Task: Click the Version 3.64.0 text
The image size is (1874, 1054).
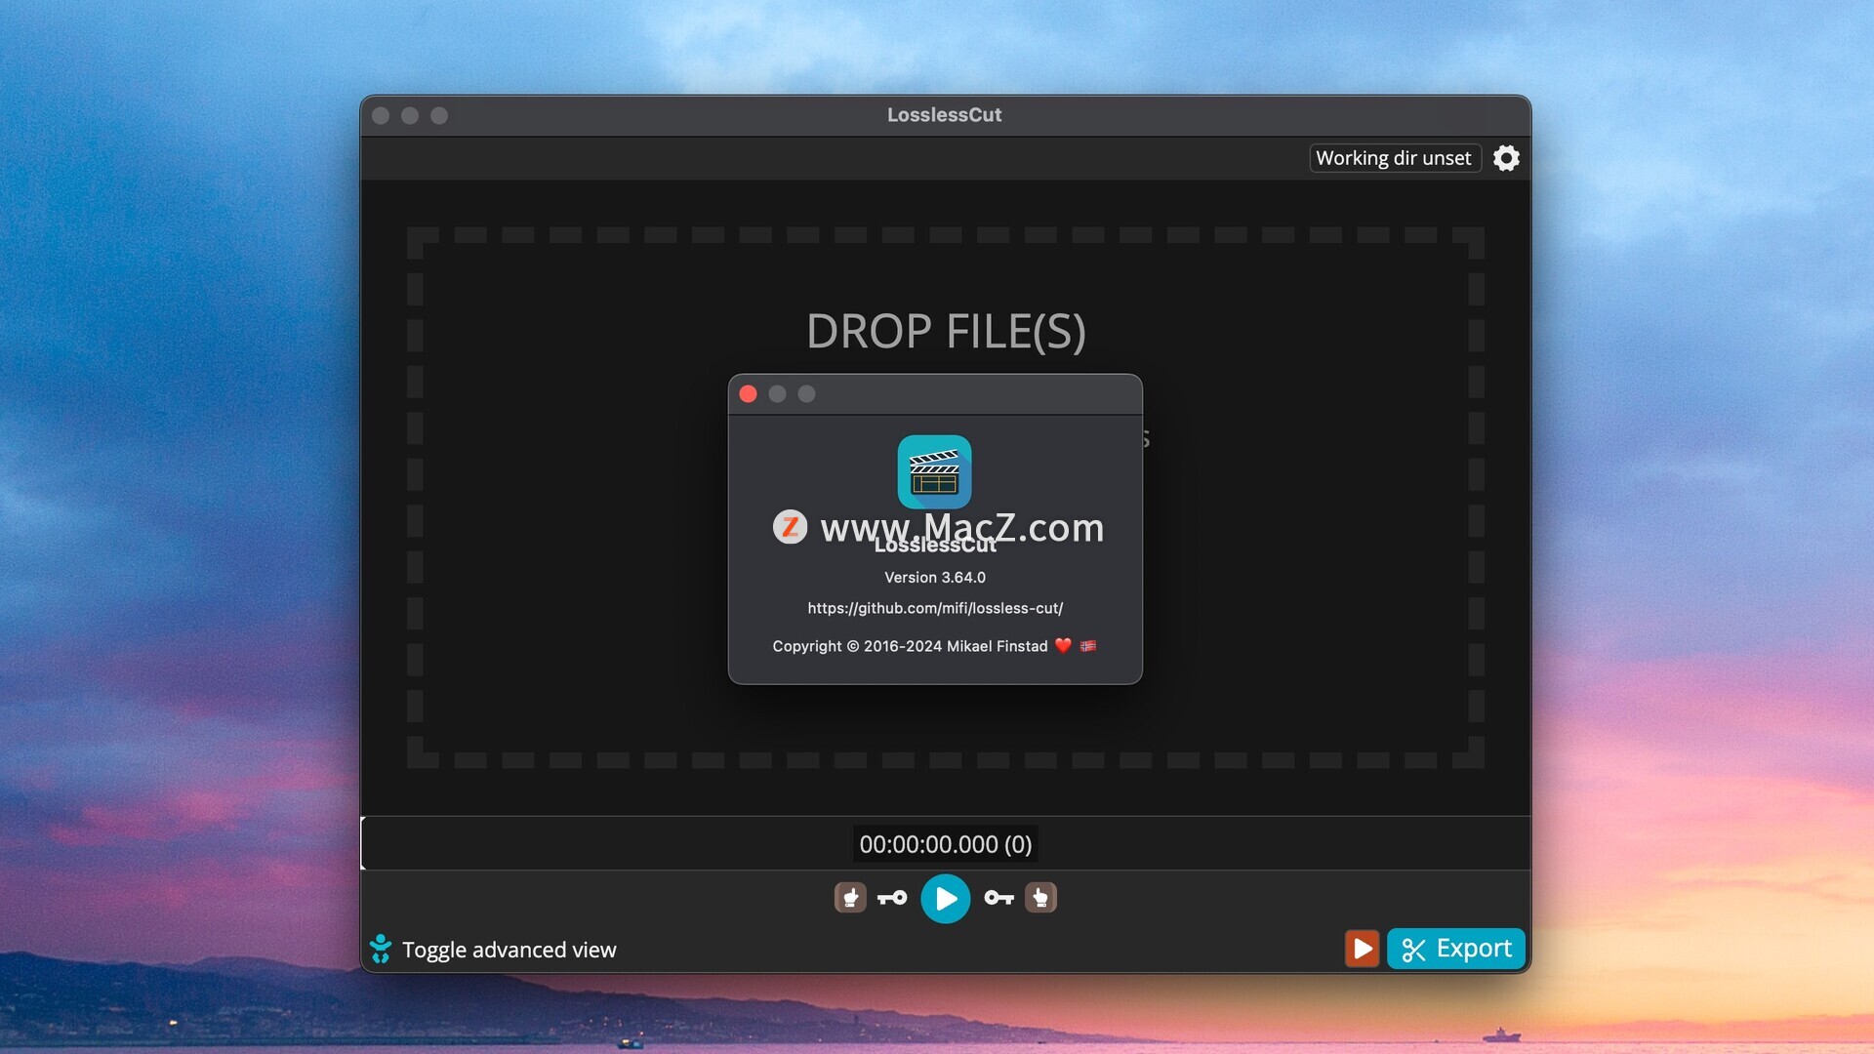Action: point(935,578)
